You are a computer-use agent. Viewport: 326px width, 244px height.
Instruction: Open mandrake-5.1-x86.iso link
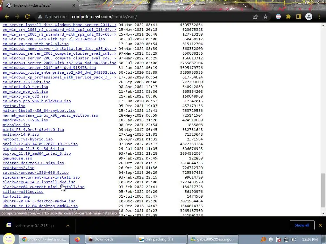click(25, 120)
